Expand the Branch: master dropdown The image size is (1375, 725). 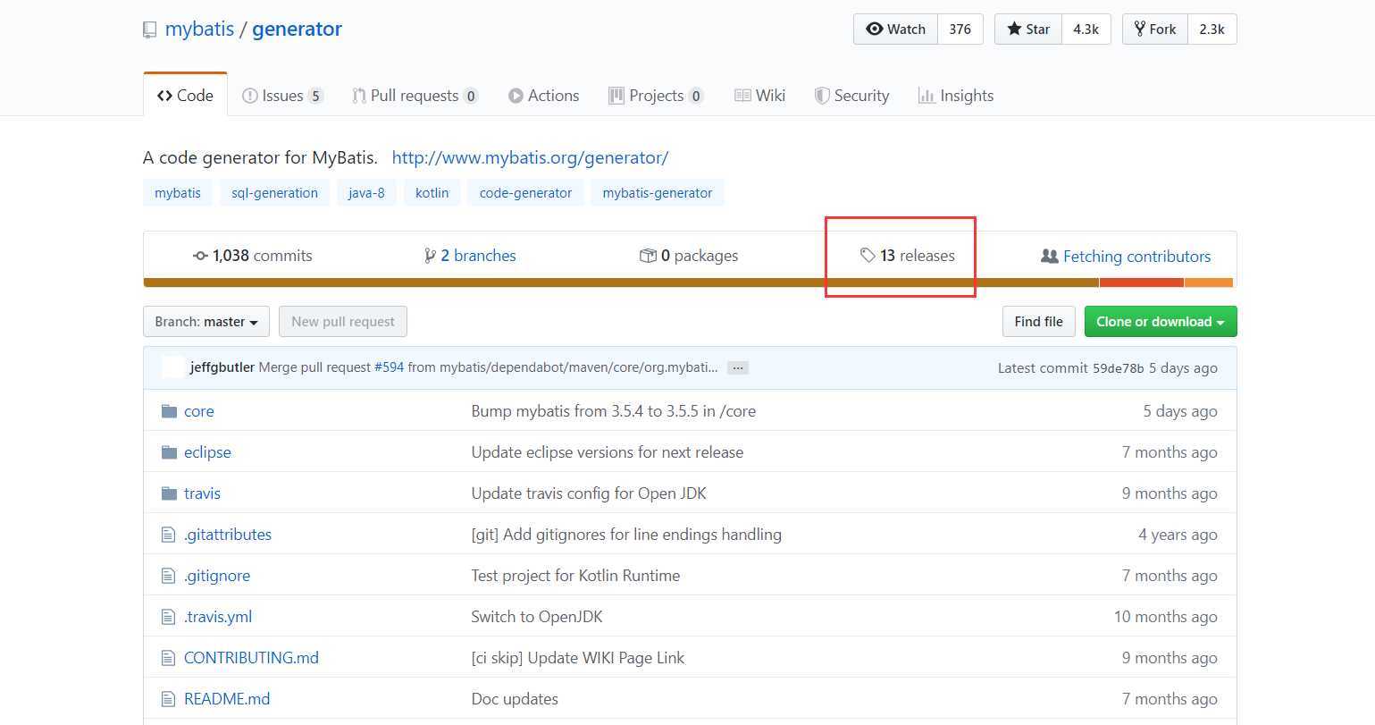pyautogui.click(x=206, y=322)
